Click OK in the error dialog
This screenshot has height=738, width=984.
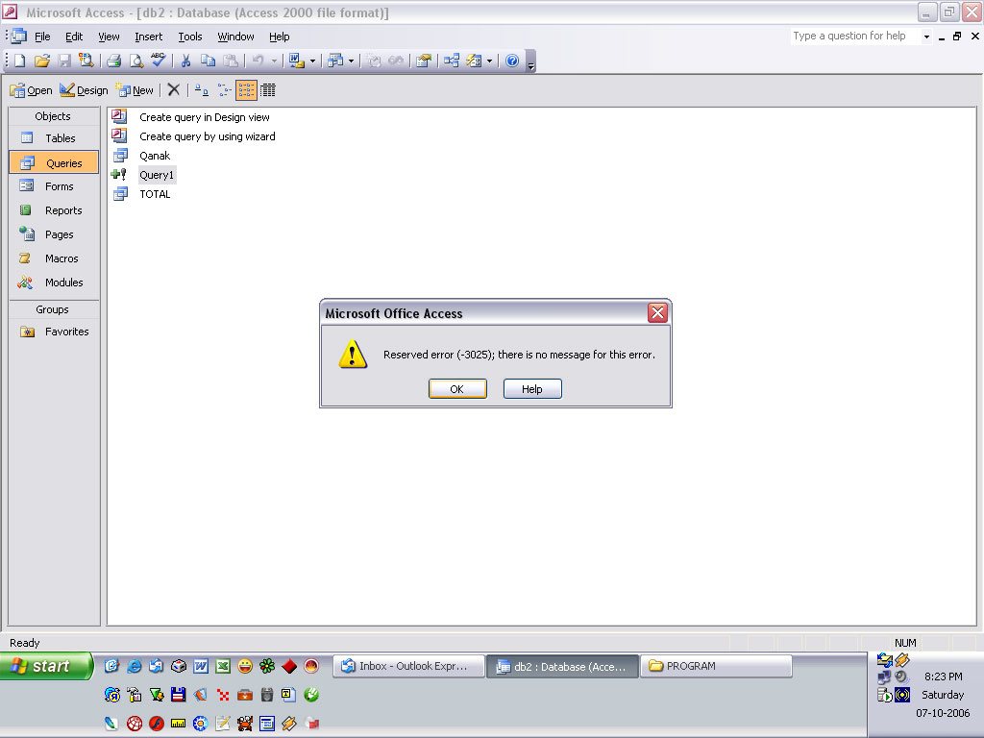point(457,389)
